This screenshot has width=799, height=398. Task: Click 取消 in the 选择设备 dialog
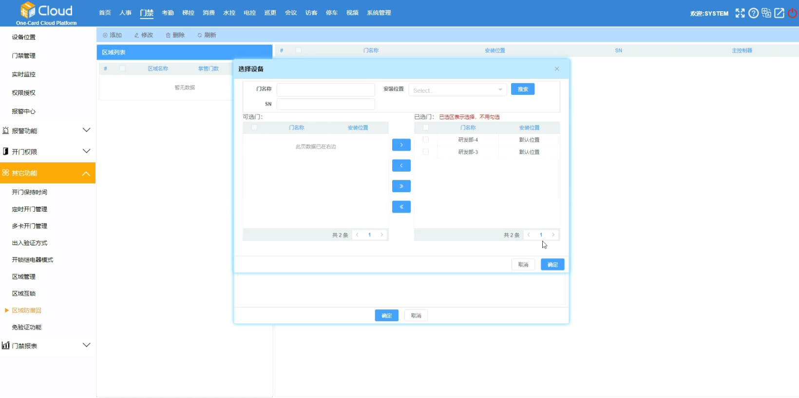pos(523,265)
